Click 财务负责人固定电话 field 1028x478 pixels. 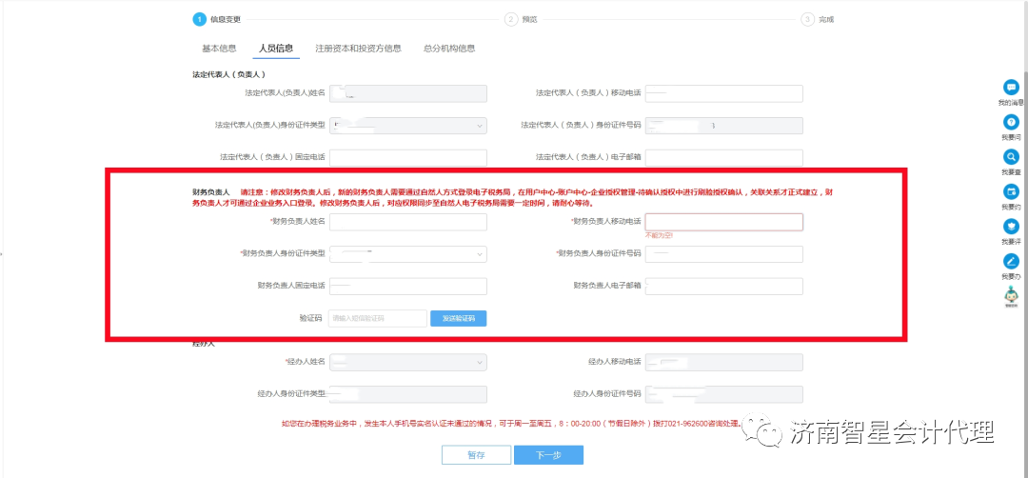pyautogui.click(x=407, y=286)
